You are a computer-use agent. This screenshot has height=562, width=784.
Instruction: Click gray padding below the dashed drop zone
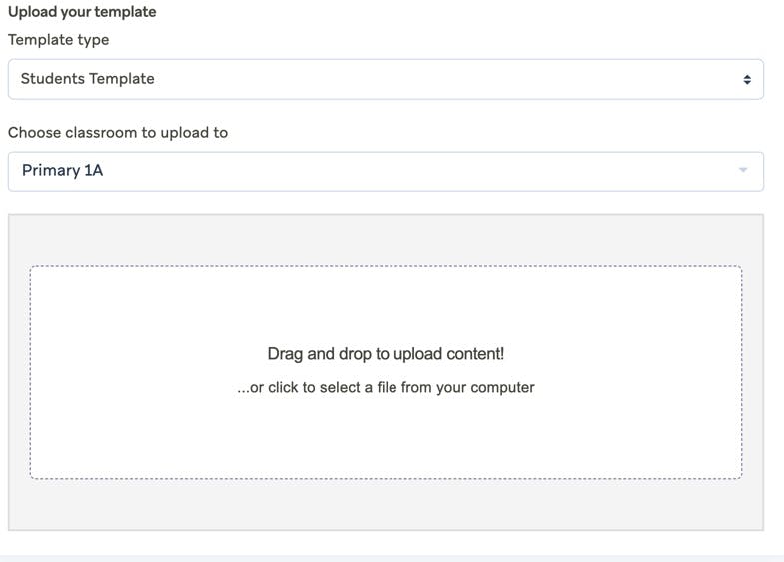[x=386, y=505]
